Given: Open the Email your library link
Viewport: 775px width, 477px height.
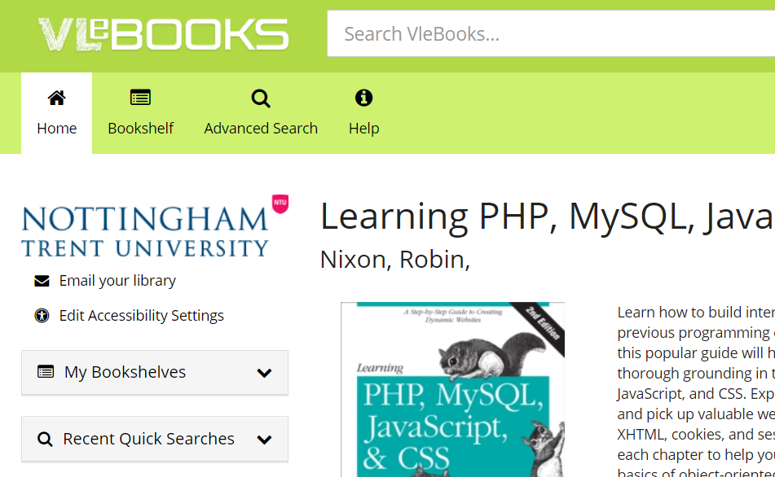Looking at the screenshot, I should tap(117, 280).
